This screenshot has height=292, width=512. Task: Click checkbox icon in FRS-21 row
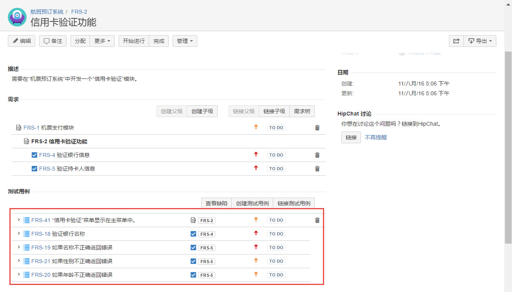click(193, 261)
